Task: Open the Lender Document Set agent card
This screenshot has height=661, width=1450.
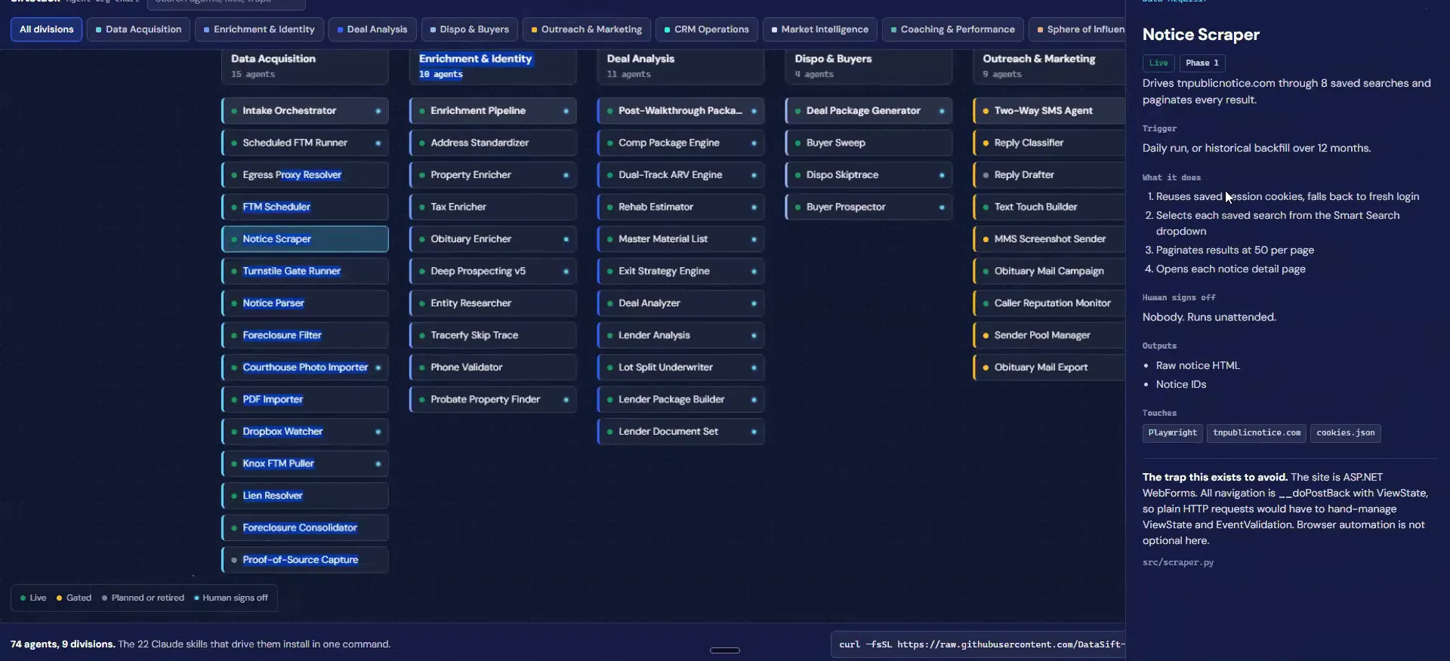Action: [681, 432]
